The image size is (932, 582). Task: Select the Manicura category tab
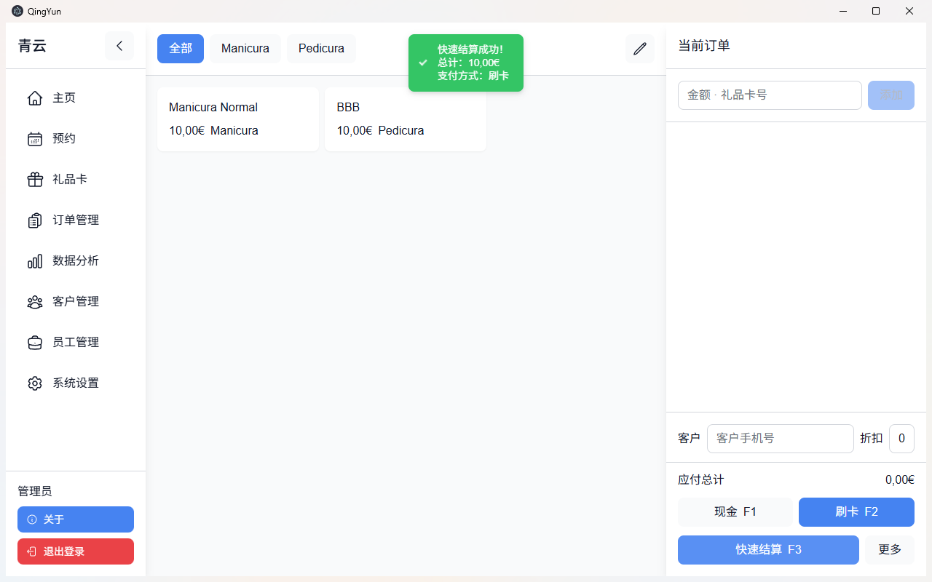click(x=245, y=49)
